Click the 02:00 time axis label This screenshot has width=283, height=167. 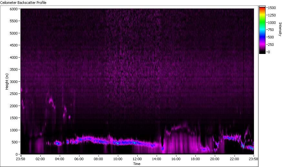point(40,159)
